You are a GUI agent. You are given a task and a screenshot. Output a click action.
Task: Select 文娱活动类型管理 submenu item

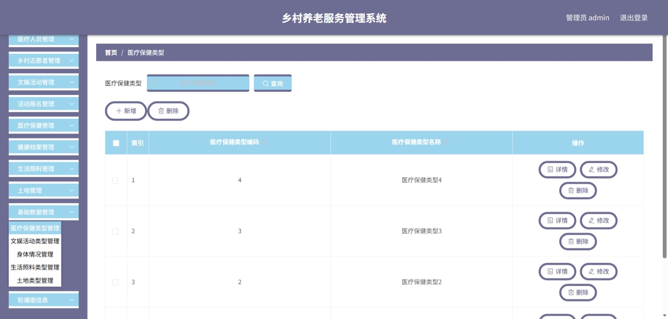coord(35,241)
